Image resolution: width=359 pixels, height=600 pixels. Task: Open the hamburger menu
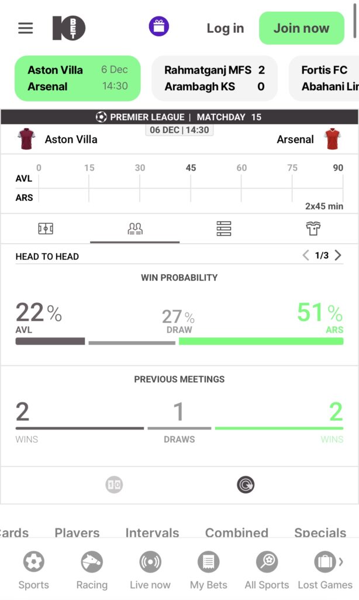pyautogui.click(x=25, y=28)
